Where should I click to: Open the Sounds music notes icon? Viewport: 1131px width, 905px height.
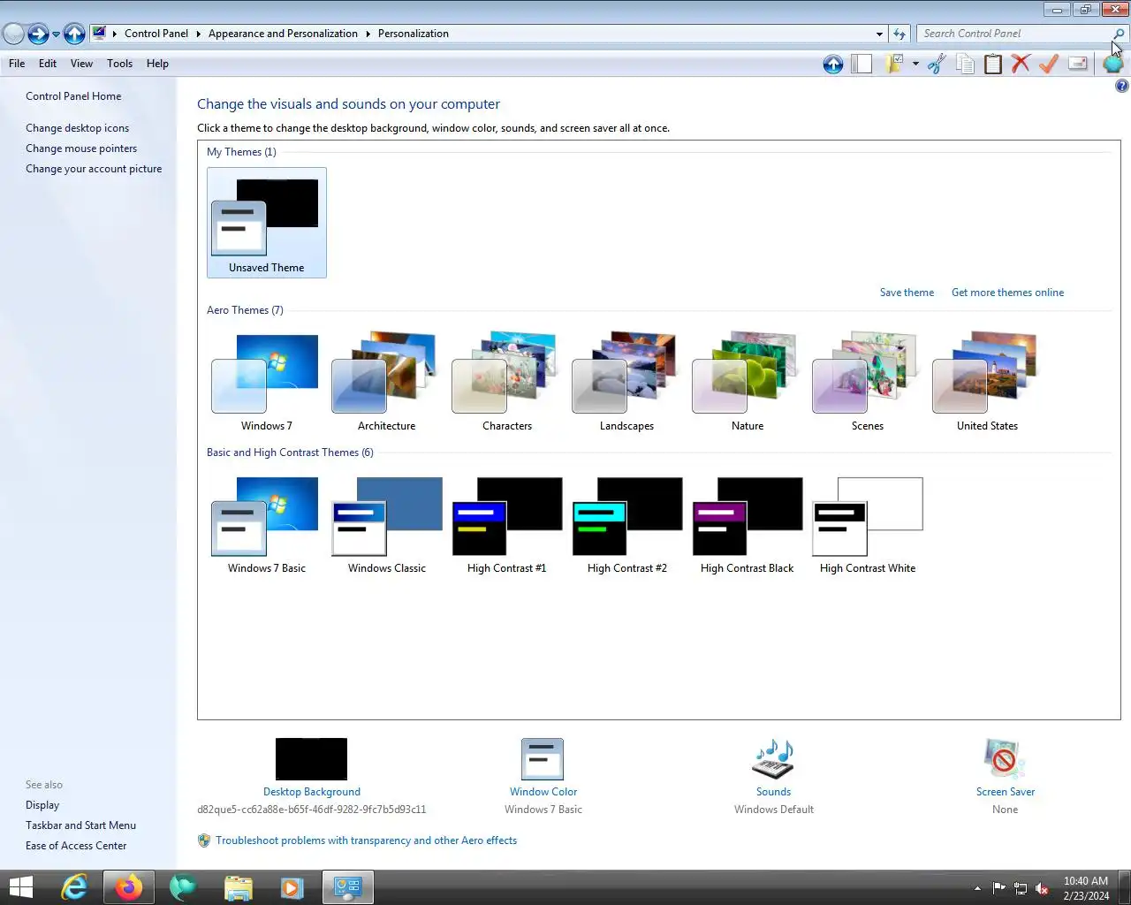tap(773, 759)
